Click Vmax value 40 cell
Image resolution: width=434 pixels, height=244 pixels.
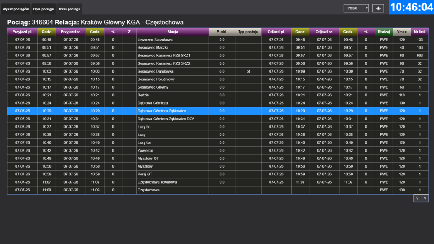[402, 48]
